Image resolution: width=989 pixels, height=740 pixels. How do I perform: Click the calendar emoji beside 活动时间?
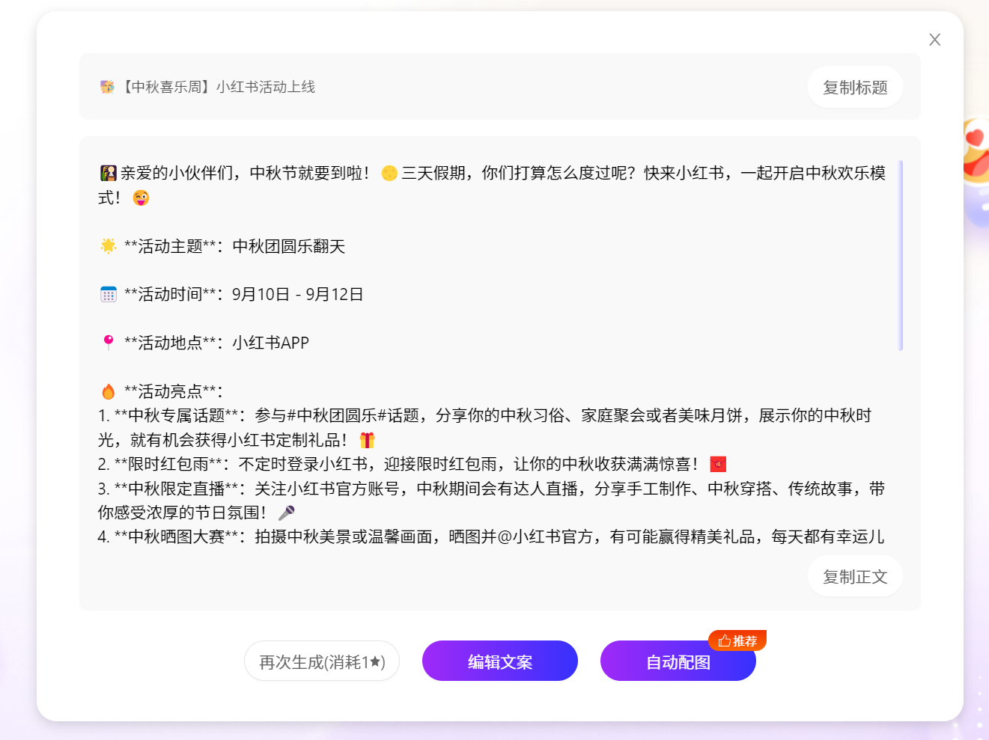click(109, 295)
